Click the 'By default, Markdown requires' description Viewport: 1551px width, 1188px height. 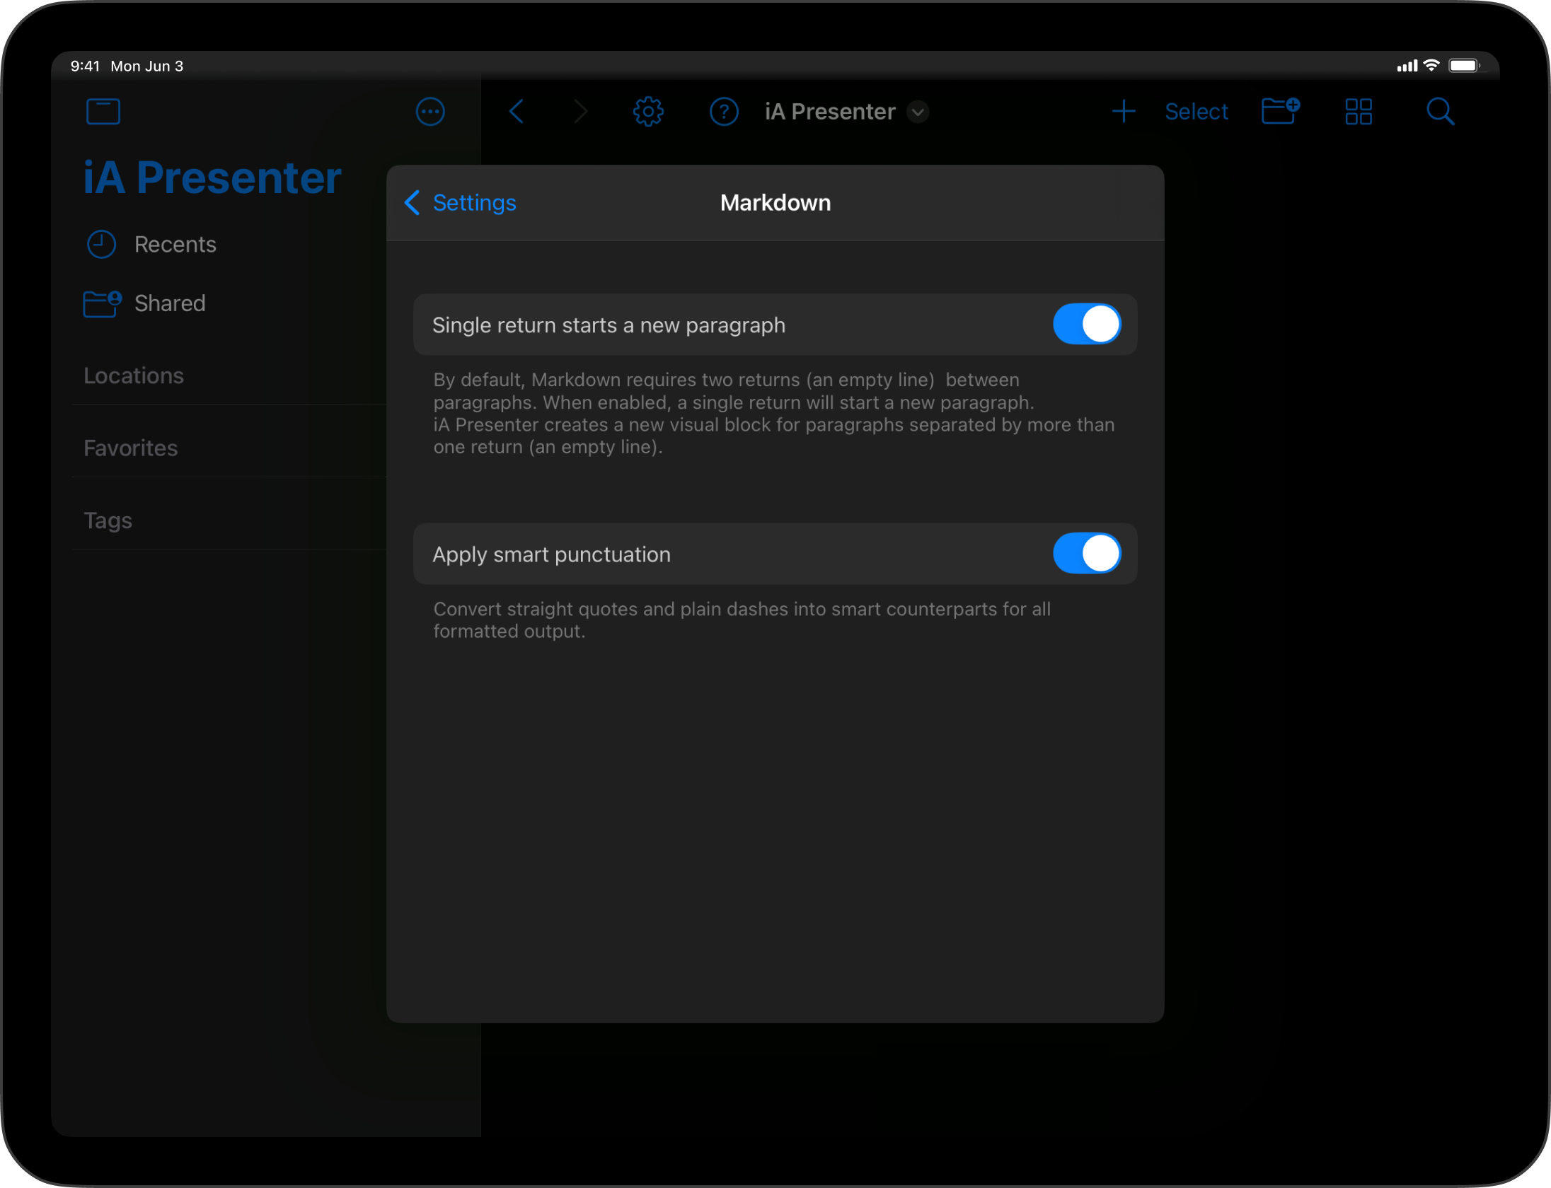point(774,414)
